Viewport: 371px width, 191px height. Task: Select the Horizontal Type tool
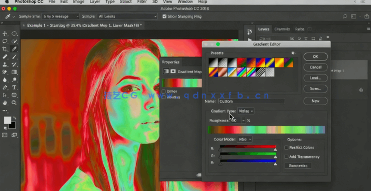[x=14, y=87]
